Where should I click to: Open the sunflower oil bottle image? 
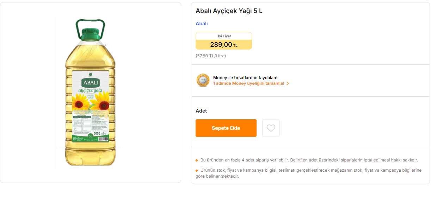90,92
